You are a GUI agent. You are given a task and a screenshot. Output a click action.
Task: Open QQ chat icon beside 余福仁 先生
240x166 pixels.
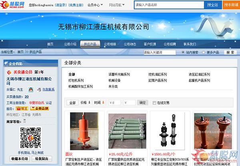(31, 90)
